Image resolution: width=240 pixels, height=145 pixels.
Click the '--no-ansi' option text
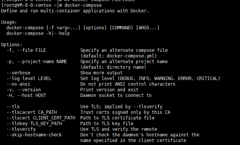coord(18,84)
